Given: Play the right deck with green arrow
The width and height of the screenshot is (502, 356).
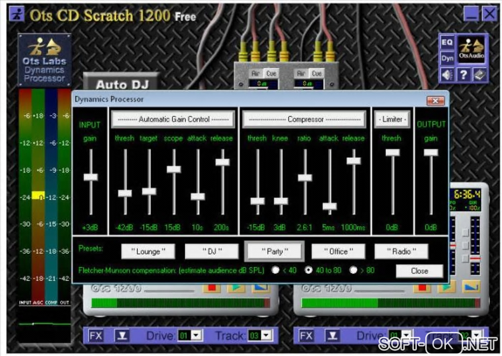Looking at the screenshot, I should click(446, 288).
